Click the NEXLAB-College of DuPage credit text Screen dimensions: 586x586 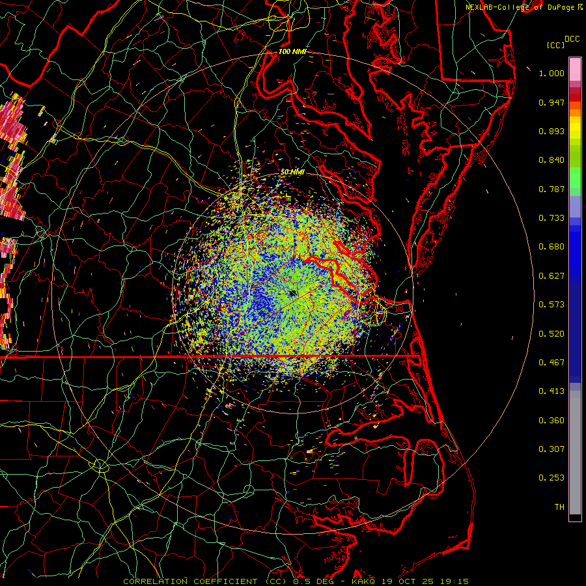520,7
